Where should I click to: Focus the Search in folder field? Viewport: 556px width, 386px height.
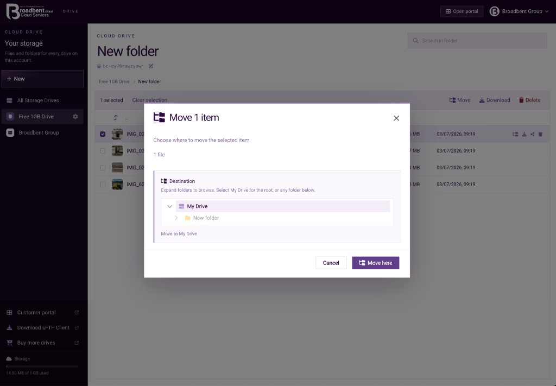coord(477,41)
